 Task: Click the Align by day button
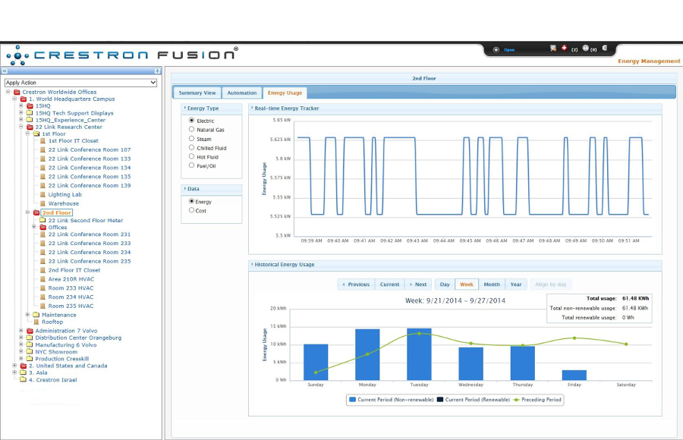(x=551, y=284)
